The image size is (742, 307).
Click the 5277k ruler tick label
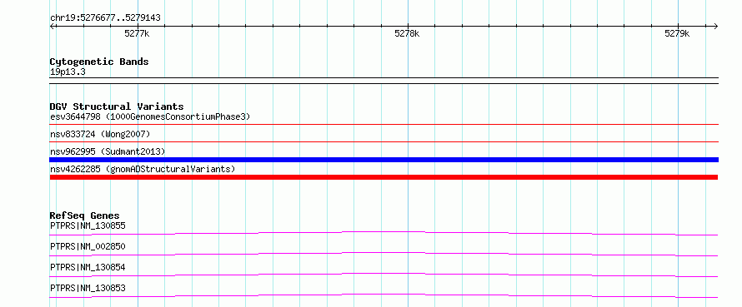point(138,33)
